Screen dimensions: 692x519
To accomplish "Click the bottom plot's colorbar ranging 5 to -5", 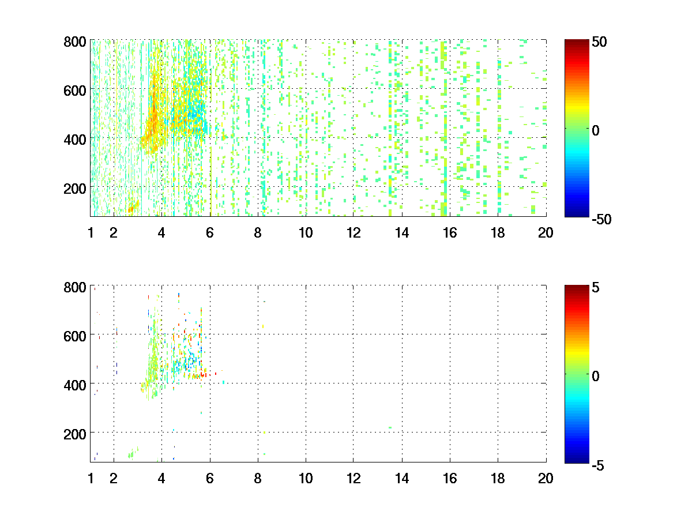I will (x=577, y=374).
